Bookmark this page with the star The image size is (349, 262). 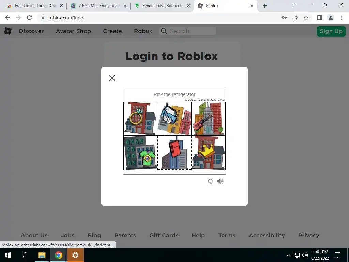coord(306,18)
